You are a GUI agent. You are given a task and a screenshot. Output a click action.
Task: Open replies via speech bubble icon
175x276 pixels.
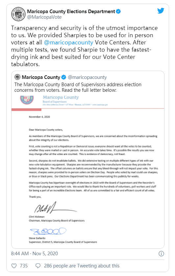pyautogui.click(x=38, y=265)
